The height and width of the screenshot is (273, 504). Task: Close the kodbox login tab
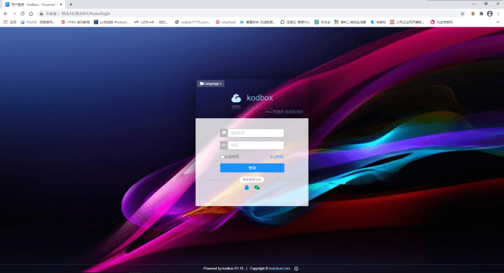60,4
